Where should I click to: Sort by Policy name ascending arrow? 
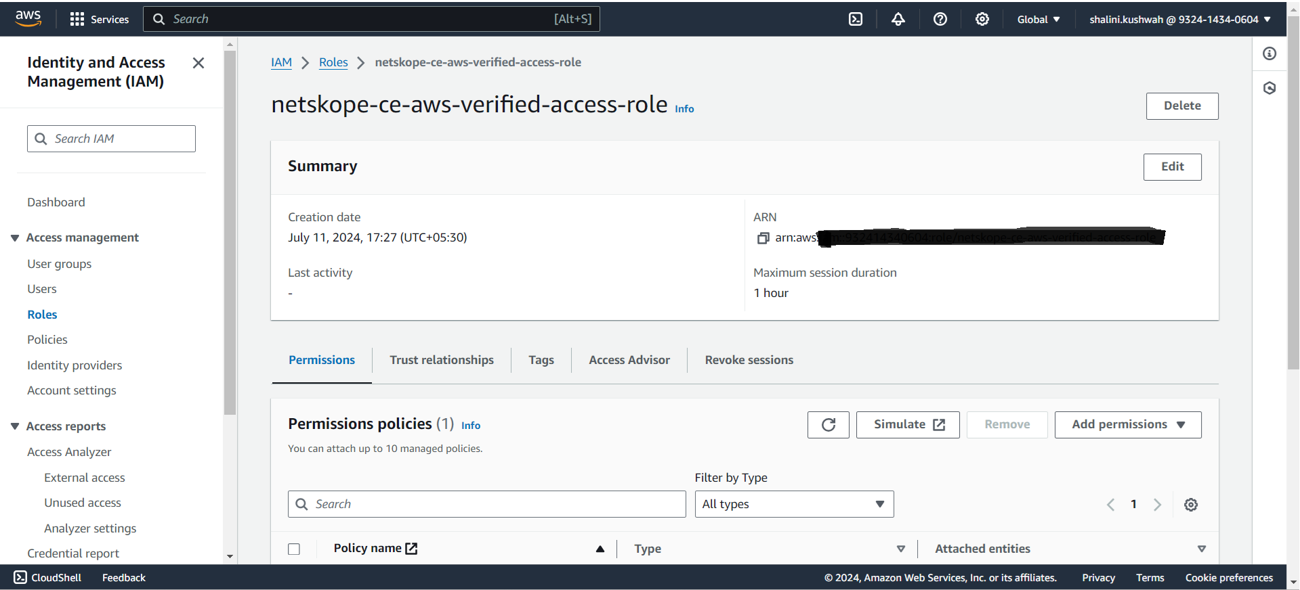pyautogui.click(x=600, y=549)
